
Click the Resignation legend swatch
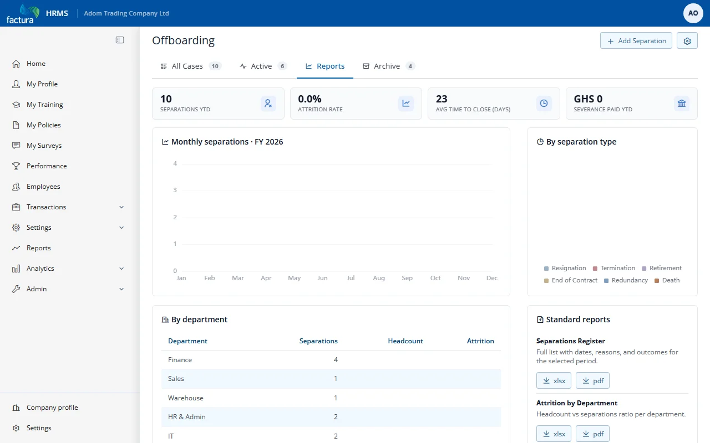click(x=547, y=269)
